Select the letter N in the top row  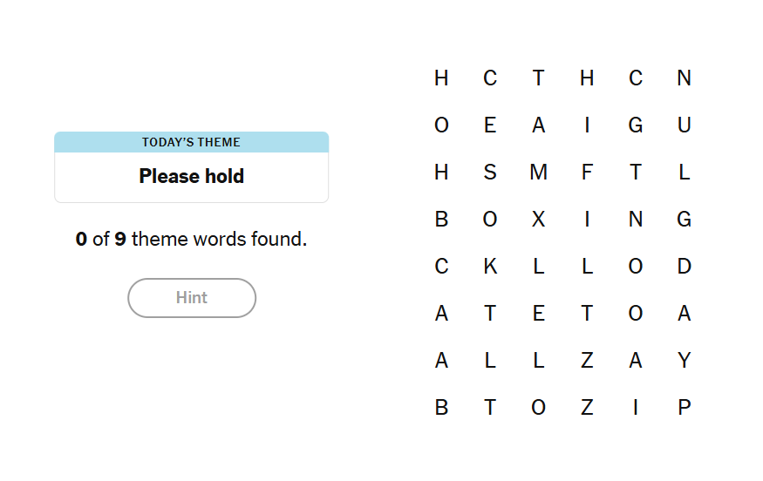click(x=684, y=78)
